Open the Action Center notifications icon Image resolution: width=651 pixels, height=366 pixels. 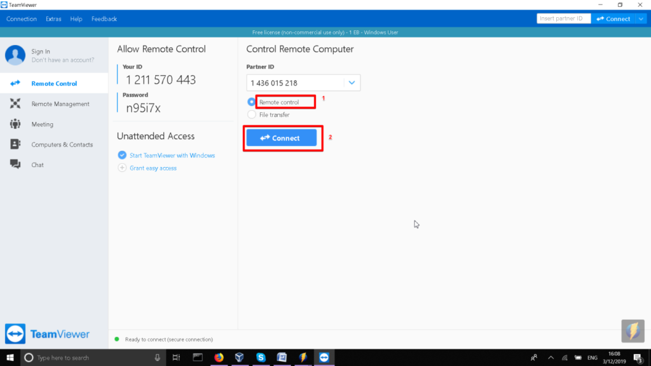638,357
